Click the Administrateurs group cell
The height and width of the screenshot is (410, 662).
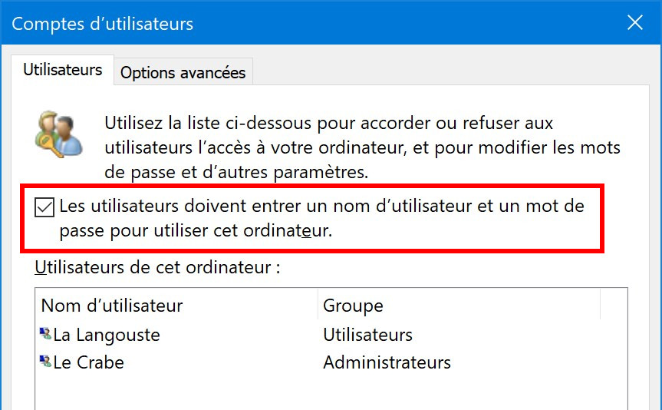point(387,362)
